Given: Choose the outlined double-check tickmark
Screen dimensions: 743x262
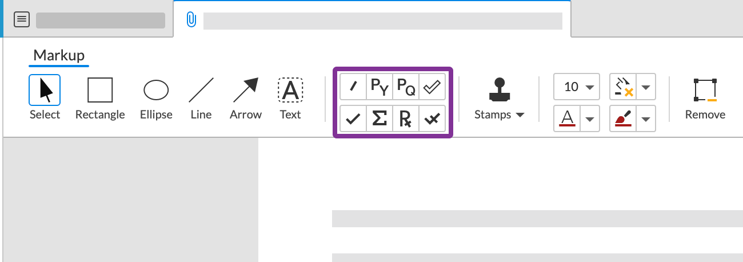Looking at the screenshot, I should point(432,87).
